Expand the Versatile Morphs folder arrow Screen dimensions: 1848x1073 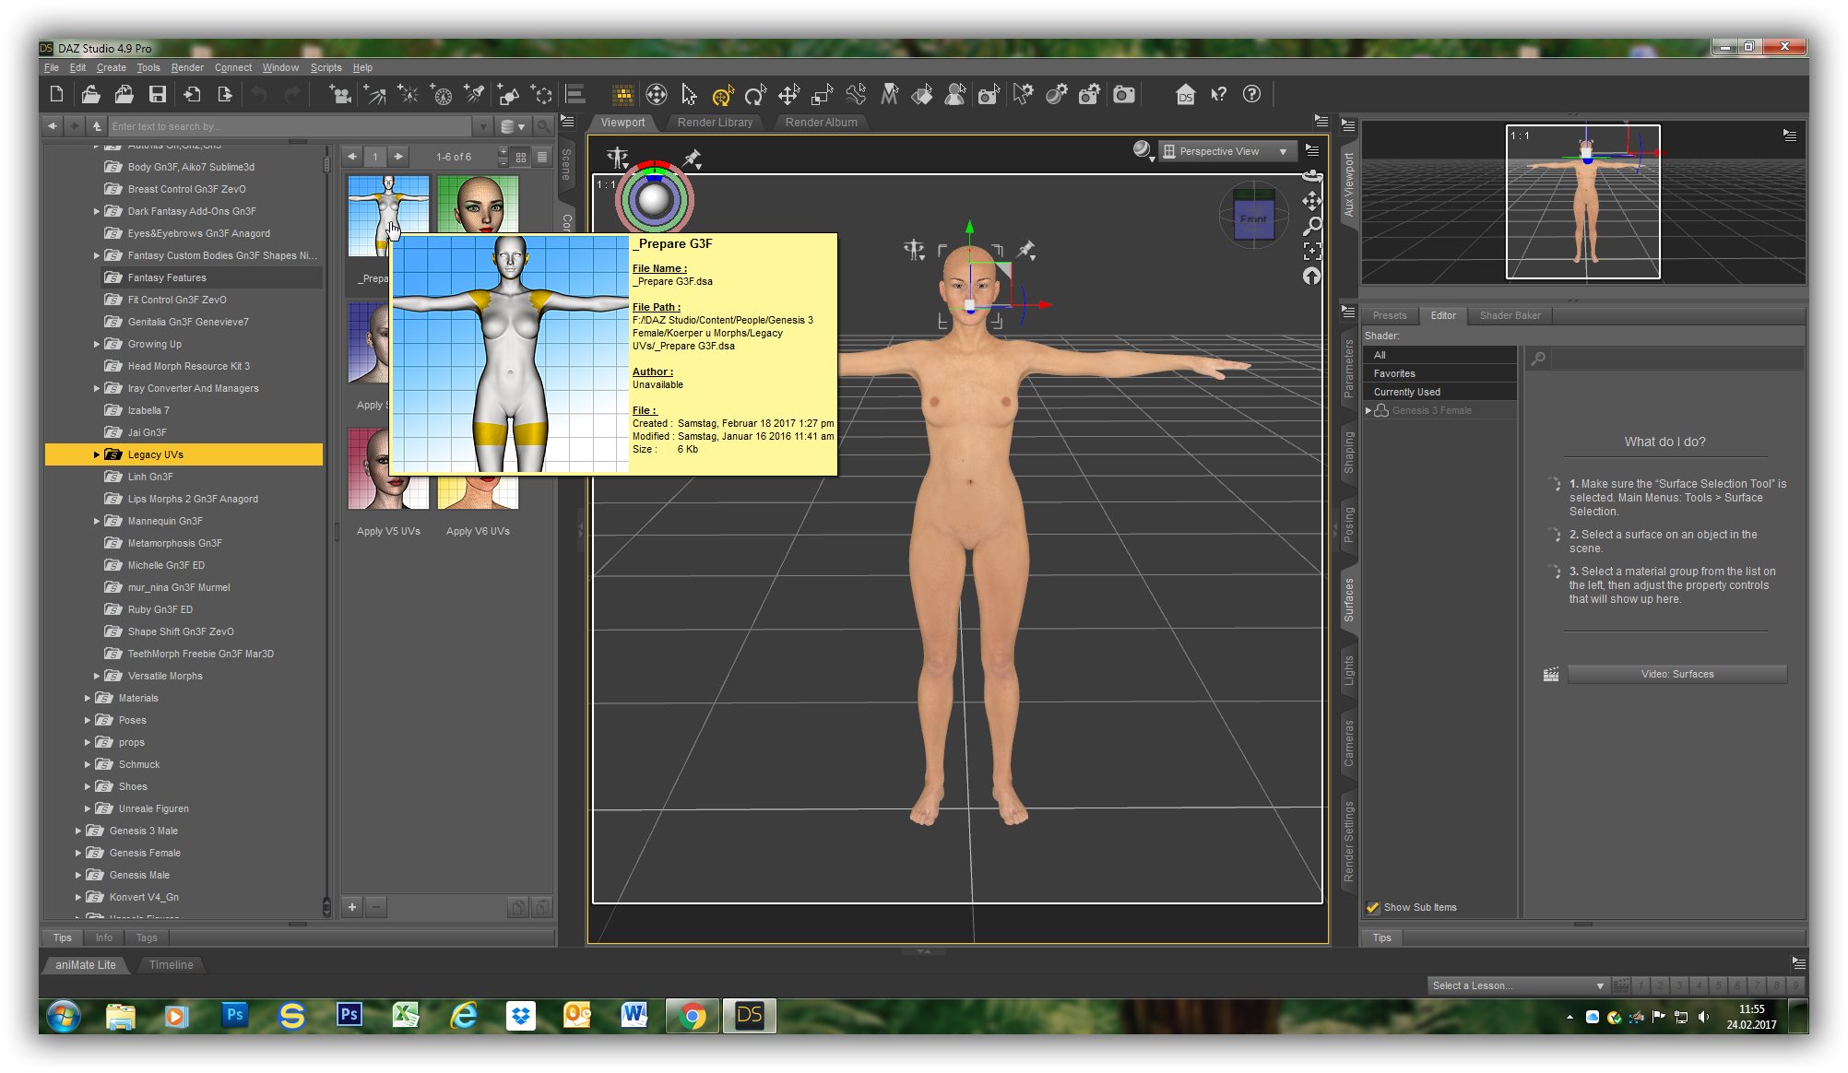tap(96, 676)
